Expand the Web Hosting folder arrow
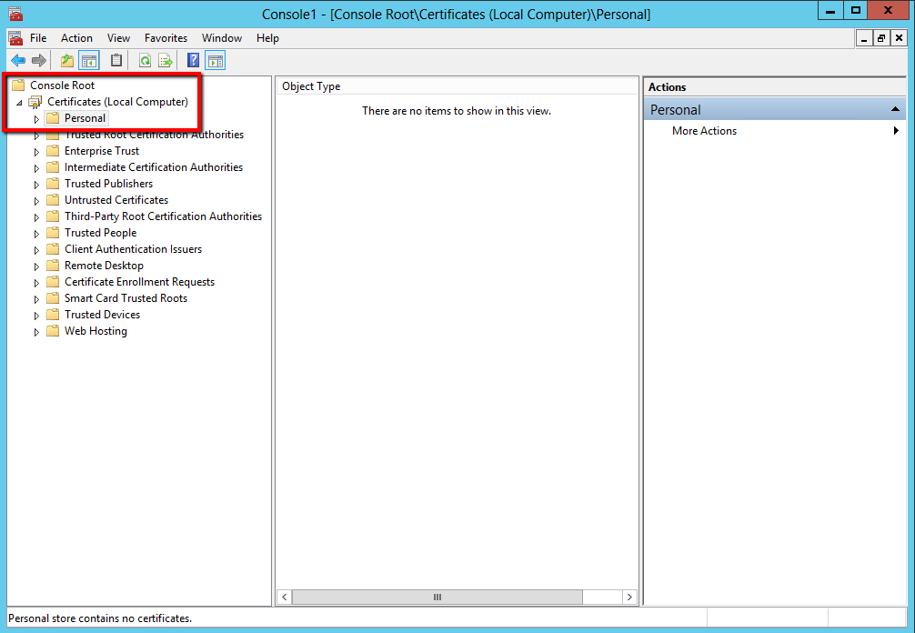The width and height of the screenshot is (915, 633). 37,332
